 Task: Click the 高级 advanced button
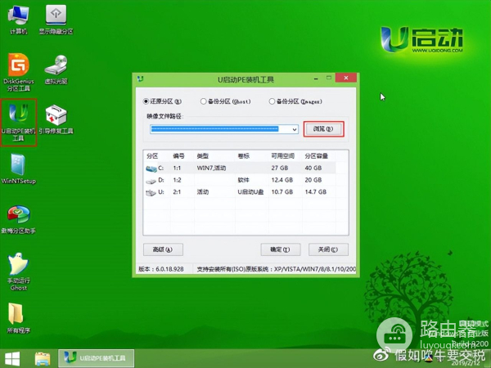click(163, 249)
